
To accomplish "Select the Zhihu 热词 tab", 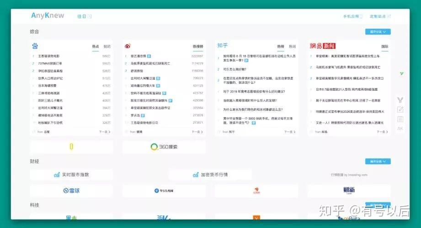I will point(292,47).
